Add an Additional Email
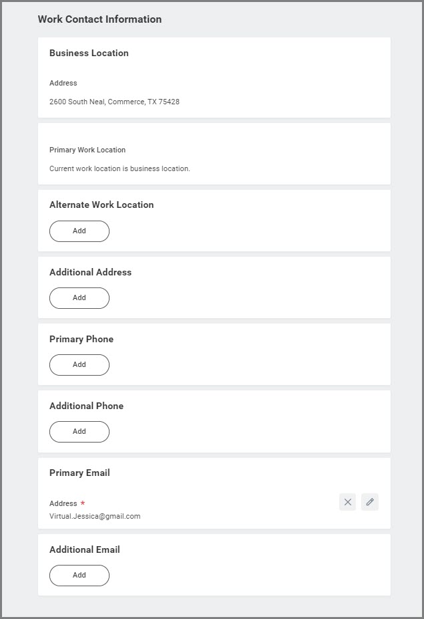The image size is (424, 619). click(79, 576)
